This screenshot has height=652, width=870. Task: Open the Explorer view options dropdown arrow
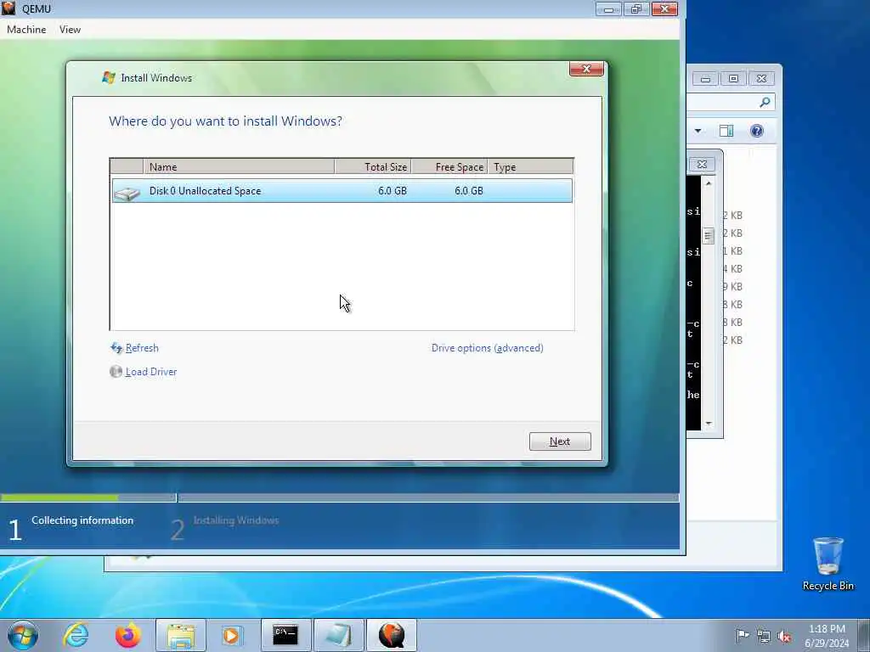pyautogui.click(x=698, y=131)
